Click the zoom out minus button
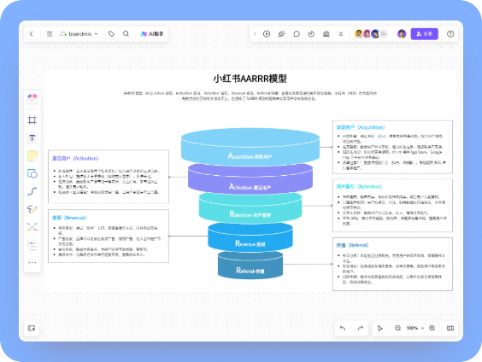This screenshot has width=482, height=362. point(397,328)
